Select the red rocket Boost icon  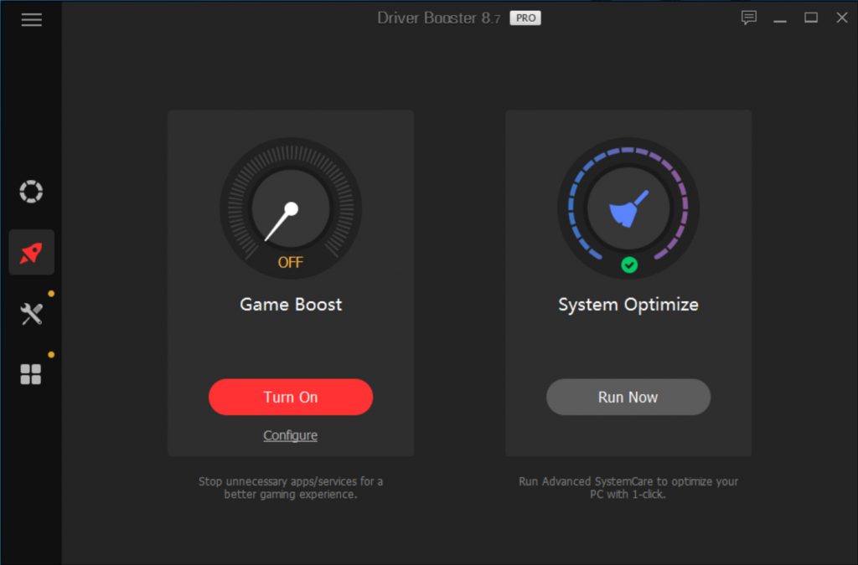coord(31,253)
